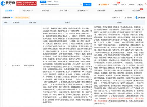This screenshot has height=107, width=147.
Task: Open the 消息中心 link
Action: [132, 5]
